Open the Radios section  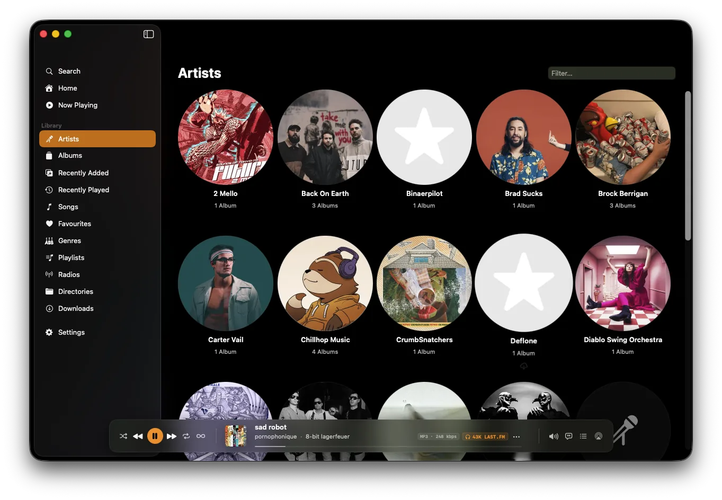coord(97,274)
